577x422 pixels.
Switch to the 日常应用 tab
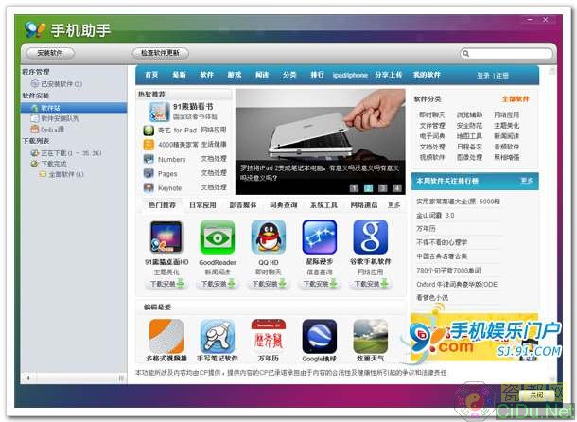point(202,205)
